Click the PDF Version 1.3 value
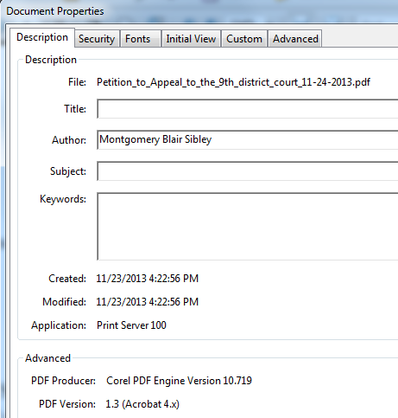The height and width of the screenshot is (418, 398). 142,404
